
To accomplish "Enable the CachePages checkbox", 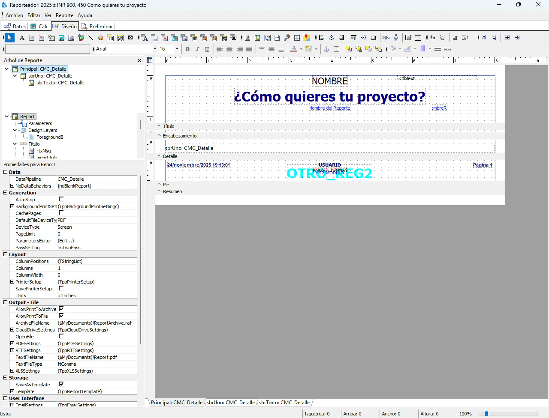I will point(61,213).
